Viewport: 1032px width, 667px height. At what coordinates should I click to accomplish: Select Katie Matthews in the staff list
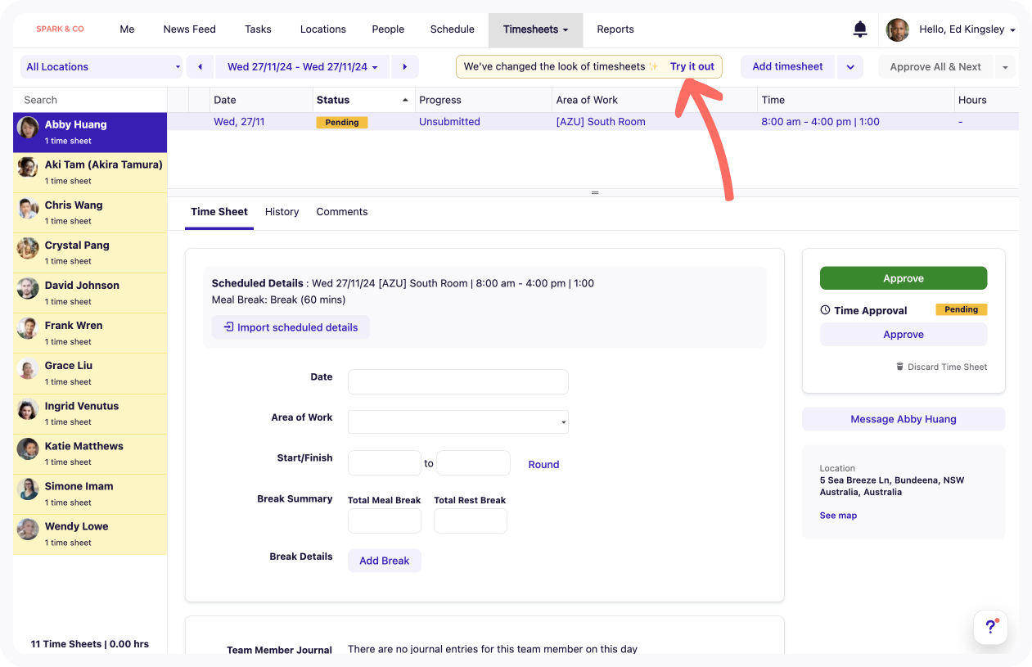coord(90,453)
